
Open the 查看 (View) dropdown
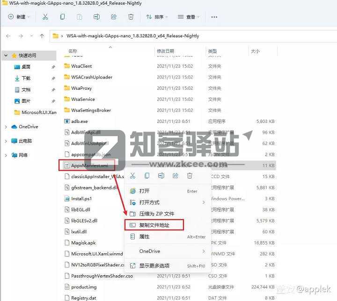point(189,17)
